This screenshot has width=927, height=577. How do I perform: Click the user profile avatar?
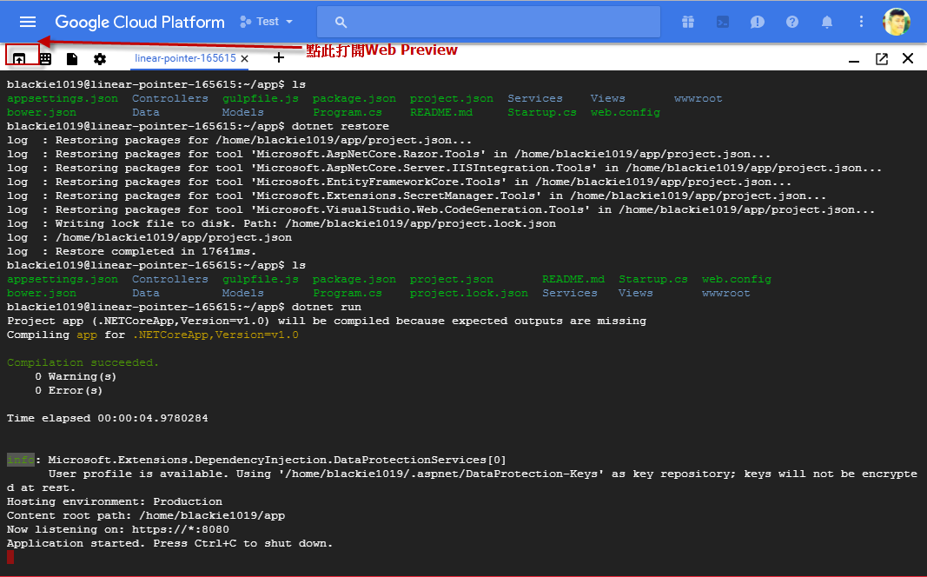tap(897, 22)
